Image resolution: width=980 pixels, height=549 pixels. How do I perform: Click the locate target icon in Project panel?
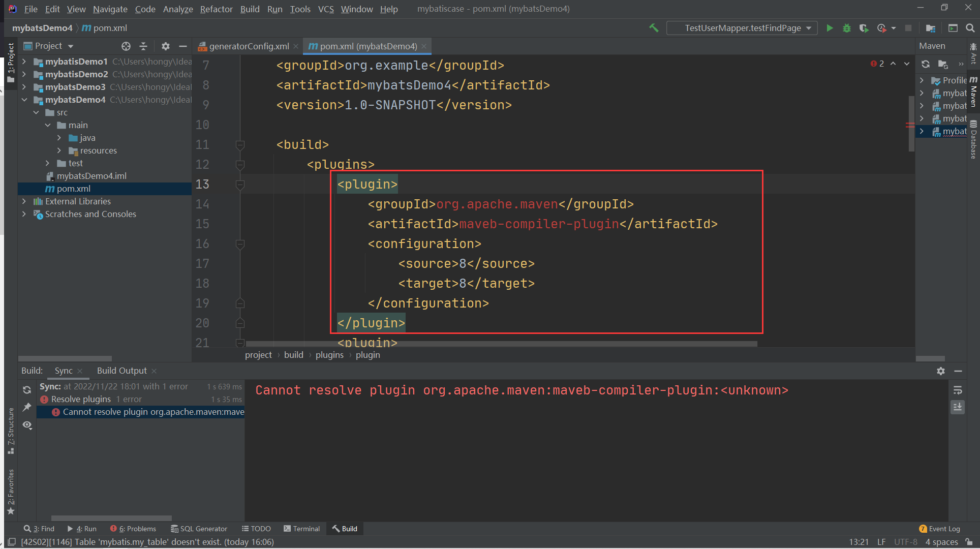(x=126, y=46)
